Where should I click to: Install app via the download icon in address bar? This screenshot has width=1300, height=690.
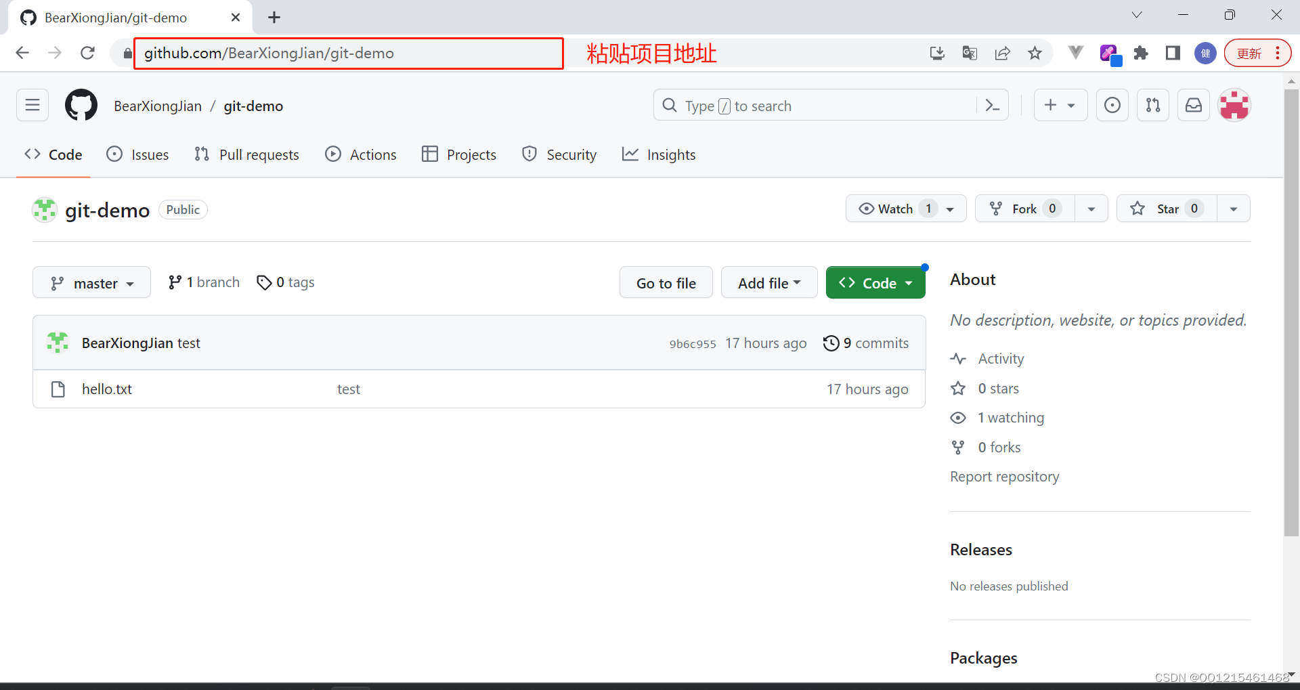[937, 53]
